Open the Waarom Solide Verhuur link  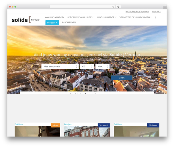point(137,11)
